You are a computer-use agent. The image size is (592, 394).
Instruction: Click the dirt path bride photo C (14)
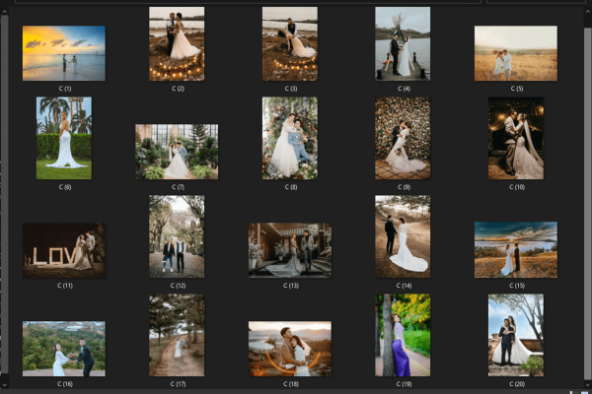403,236
